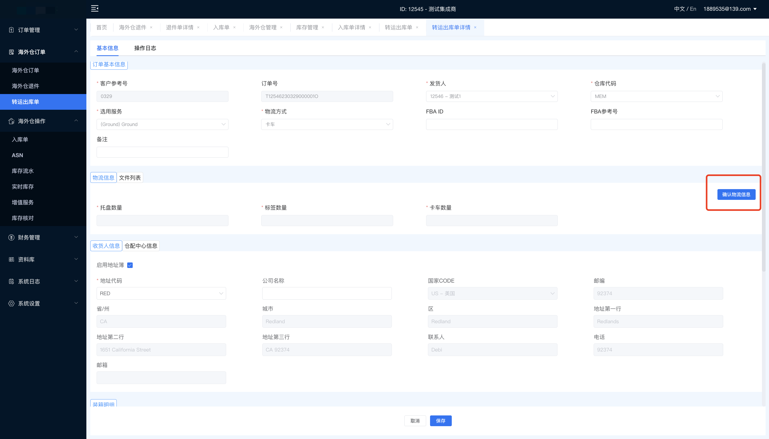Click the FBA参考号 input field

pyautogui.click(x=656, y=124)
